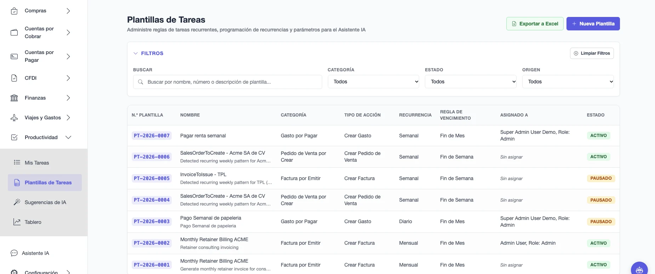Collapse the FILTROS panel chevron
This screenshot has width=655, height=274.
tap(135, 53)
